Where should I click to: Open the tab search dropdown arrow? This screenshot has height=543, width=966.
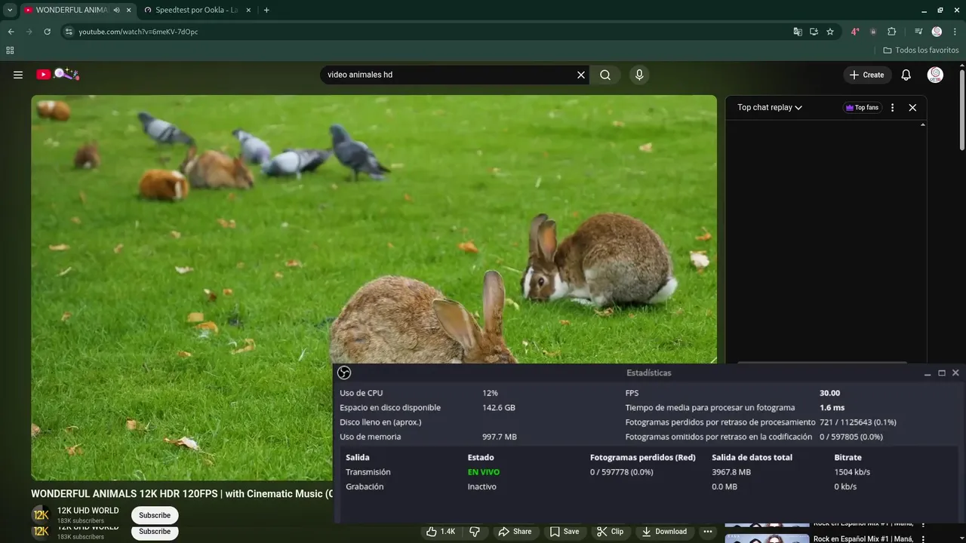tap(10, 10)
